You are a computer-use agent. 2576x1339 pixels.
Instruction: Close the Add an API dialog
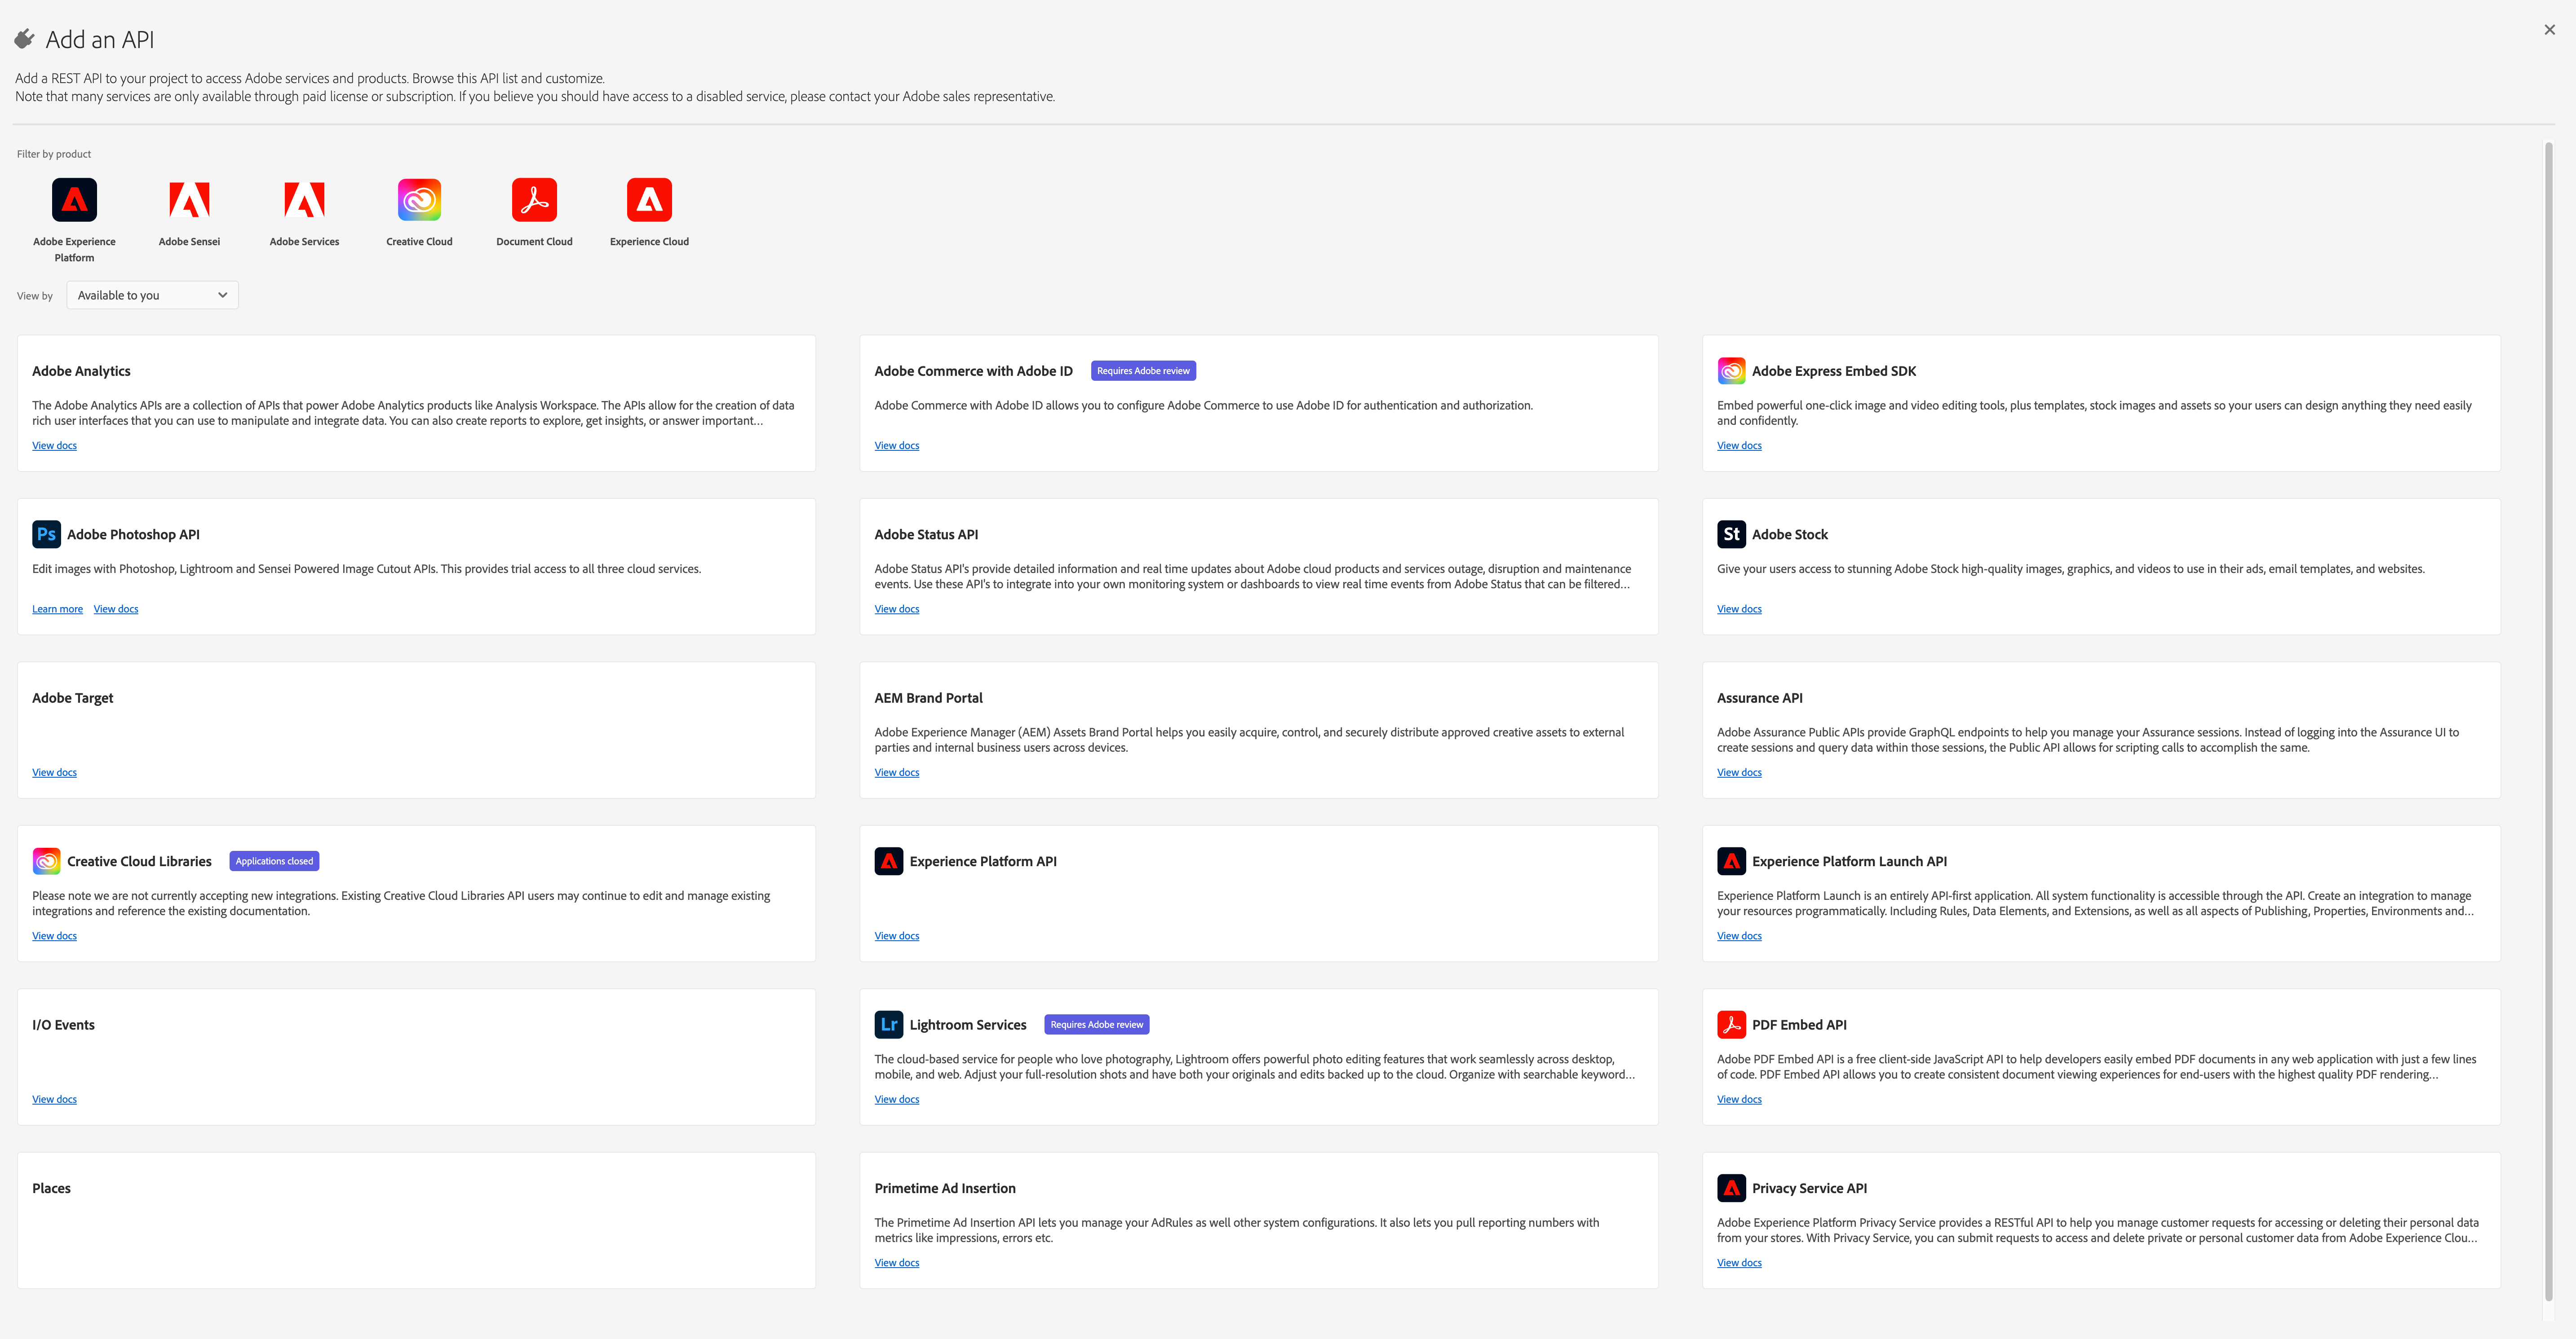[x=2549, y=30]
